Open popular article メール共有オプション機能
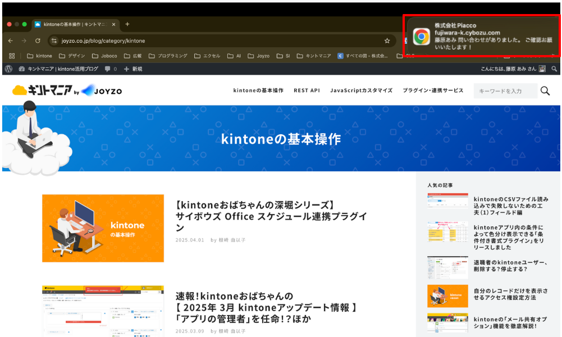Image resolution: width=562 pixels, height=337 pixels. point(510,322)
